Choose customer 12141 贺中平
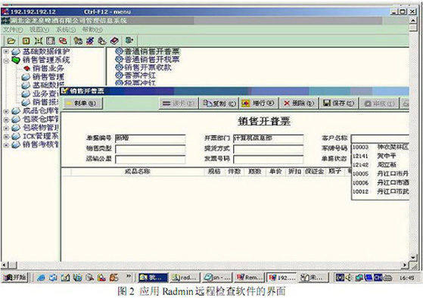The height and width of the screenshot is (298, 423). 381,156
